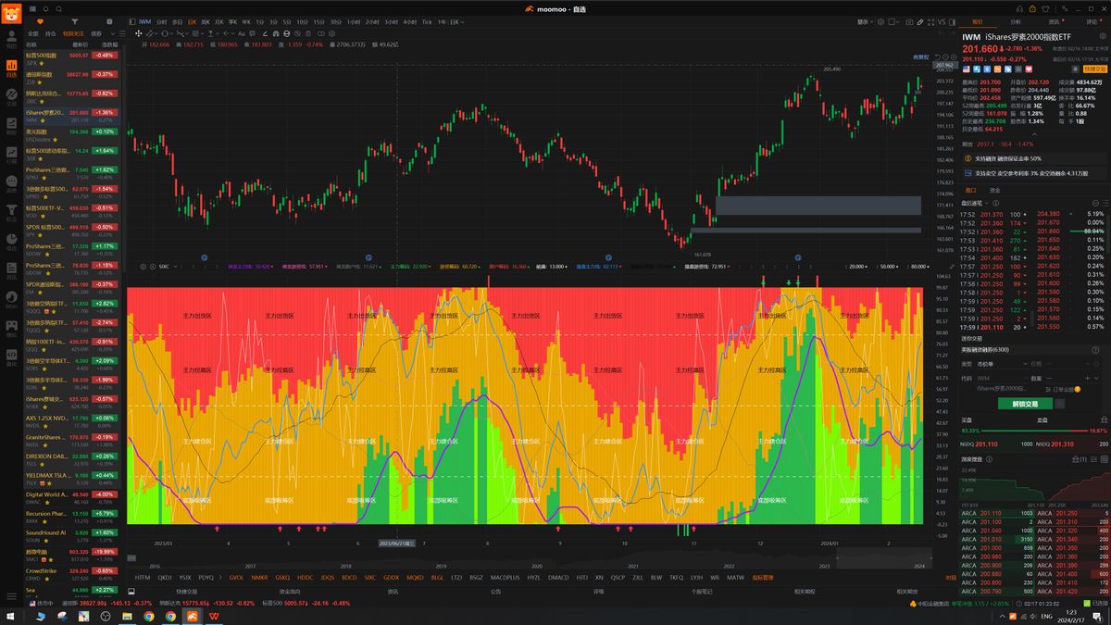
Task: Switch to the 周K weekly chart tab
Action: click(x=205, y=20)
